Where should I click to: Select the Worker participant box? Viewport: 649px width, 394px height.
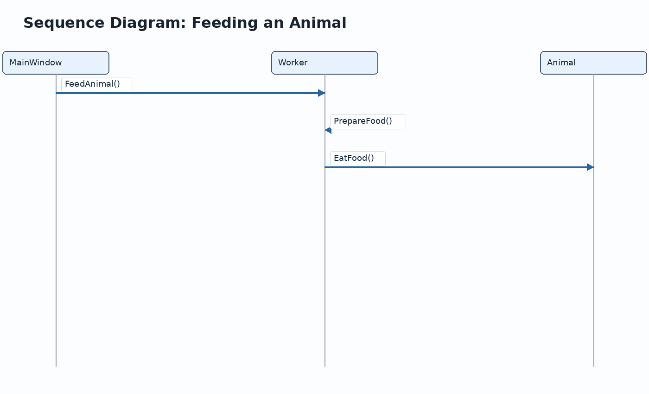pyautogui.click(x=324, y=63)
